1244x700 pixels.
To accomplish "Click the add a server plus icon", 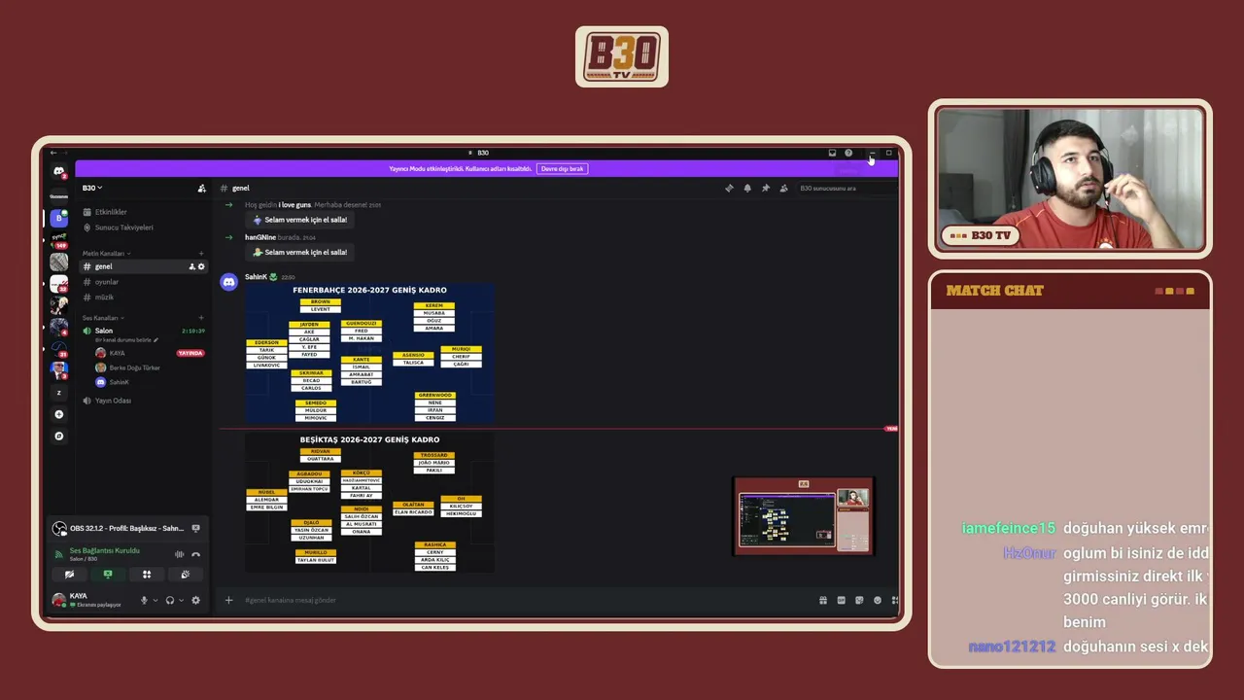I will coord(59,414).
